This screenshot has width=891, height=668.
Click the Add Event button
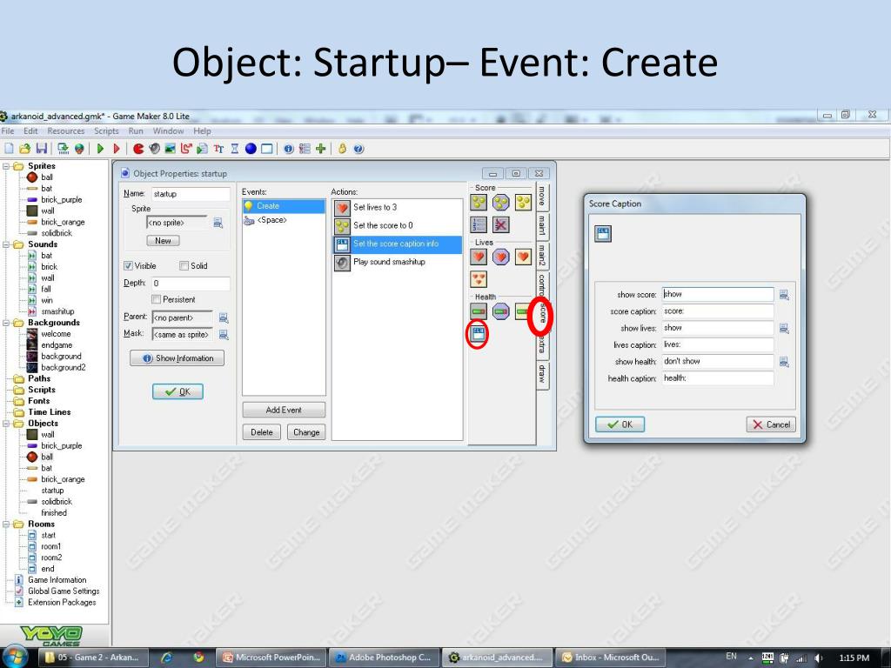click(x=285, y=410)
